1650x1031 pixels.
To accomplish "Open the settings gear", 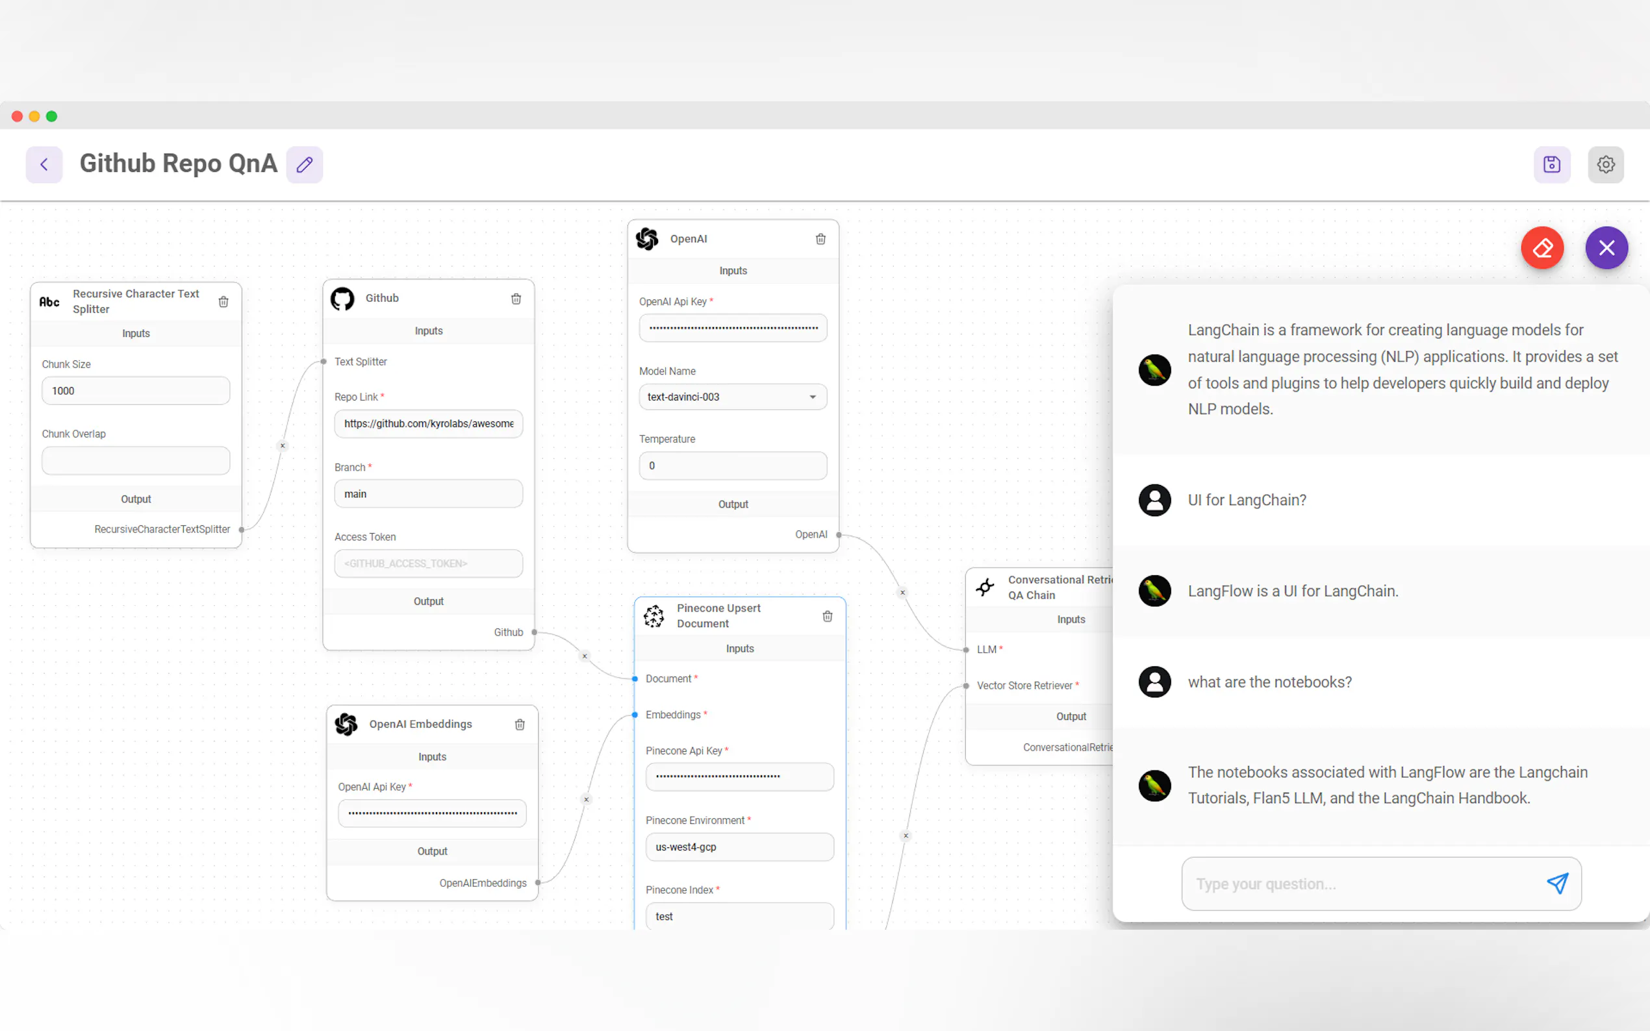I will 1606,164.
